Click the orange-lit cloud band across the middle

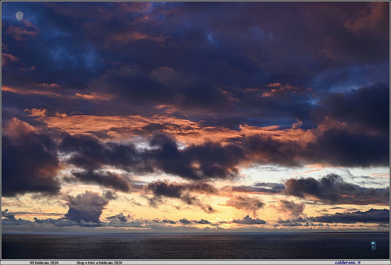pyautogui.click(x=120, y=124)
